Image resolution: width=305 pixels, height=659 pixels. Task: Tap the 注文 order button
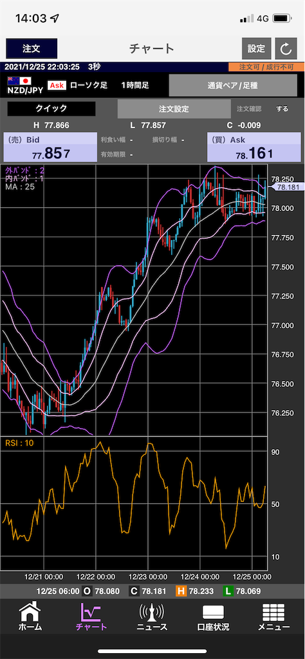click(x=32, y=48)
